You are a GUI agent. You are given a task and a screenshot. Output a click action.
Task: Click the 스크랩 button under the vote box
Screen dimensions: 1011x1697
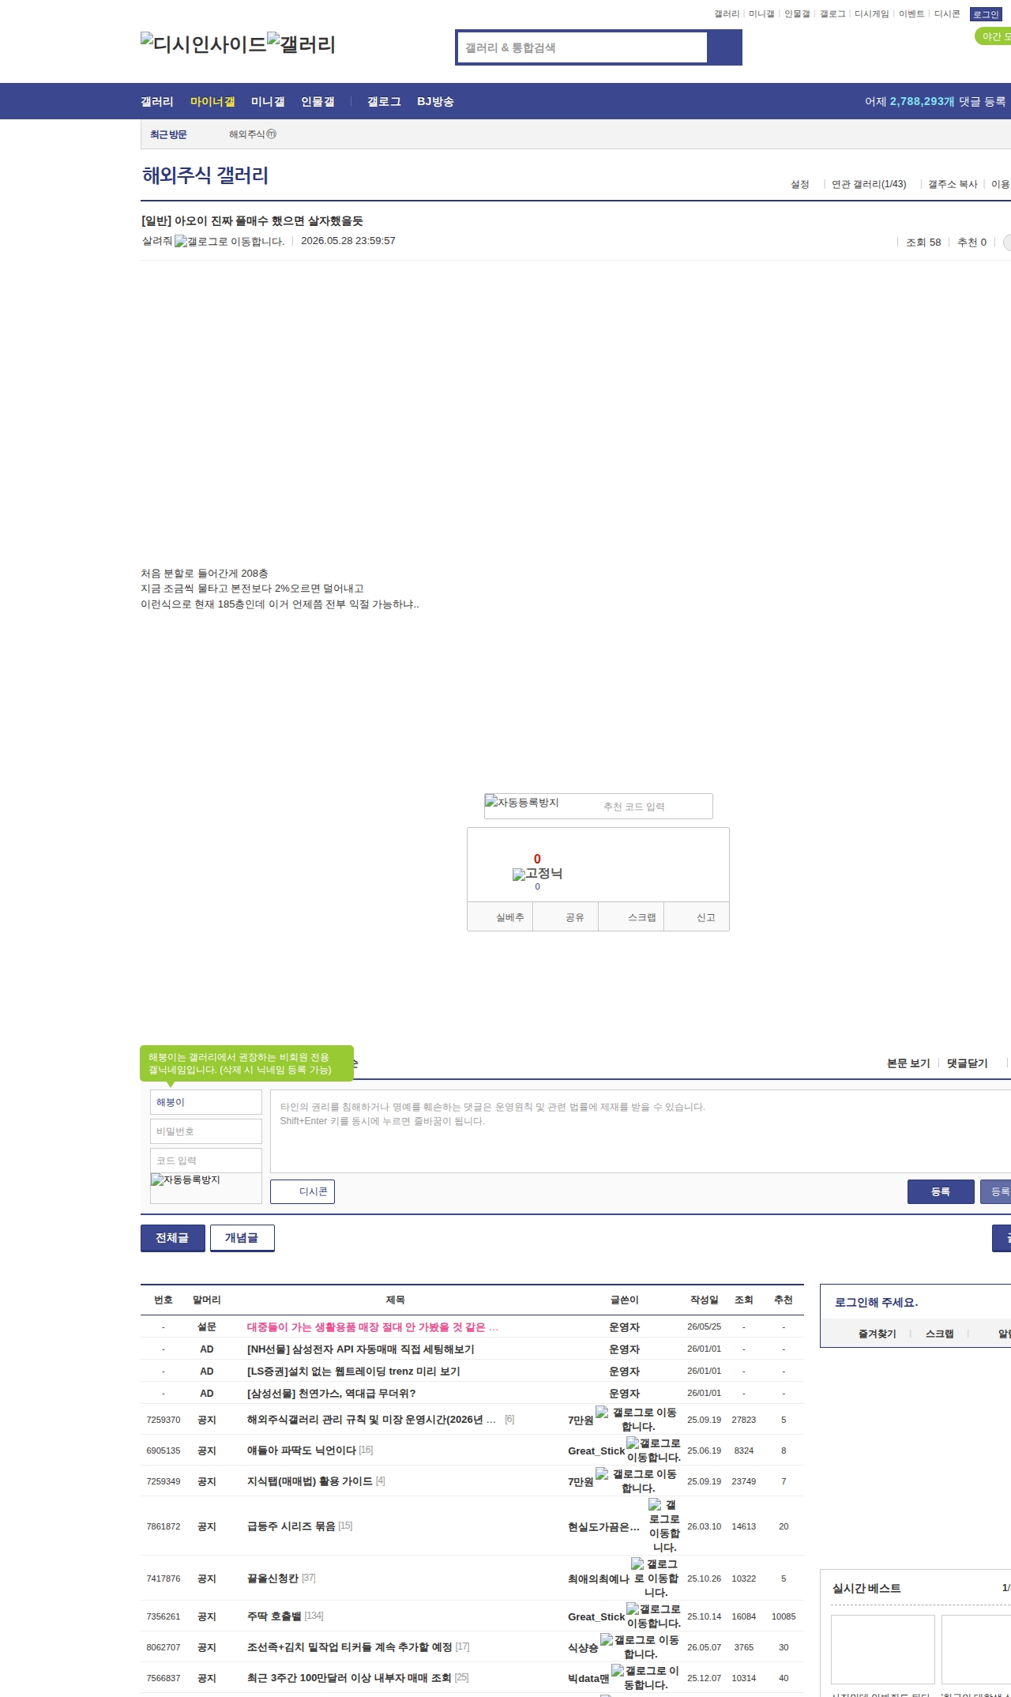pyautogui.click(x=631, y=917)
